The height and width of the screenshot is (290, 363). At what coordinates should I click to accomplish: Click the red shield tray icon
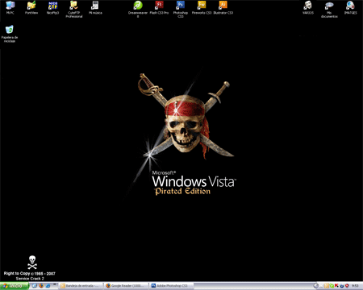(347, 286)
